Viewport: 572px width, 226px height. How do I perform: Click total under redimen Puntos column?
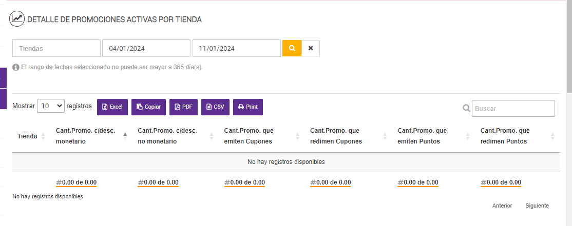pyautogui.click(x=501, y=182)
